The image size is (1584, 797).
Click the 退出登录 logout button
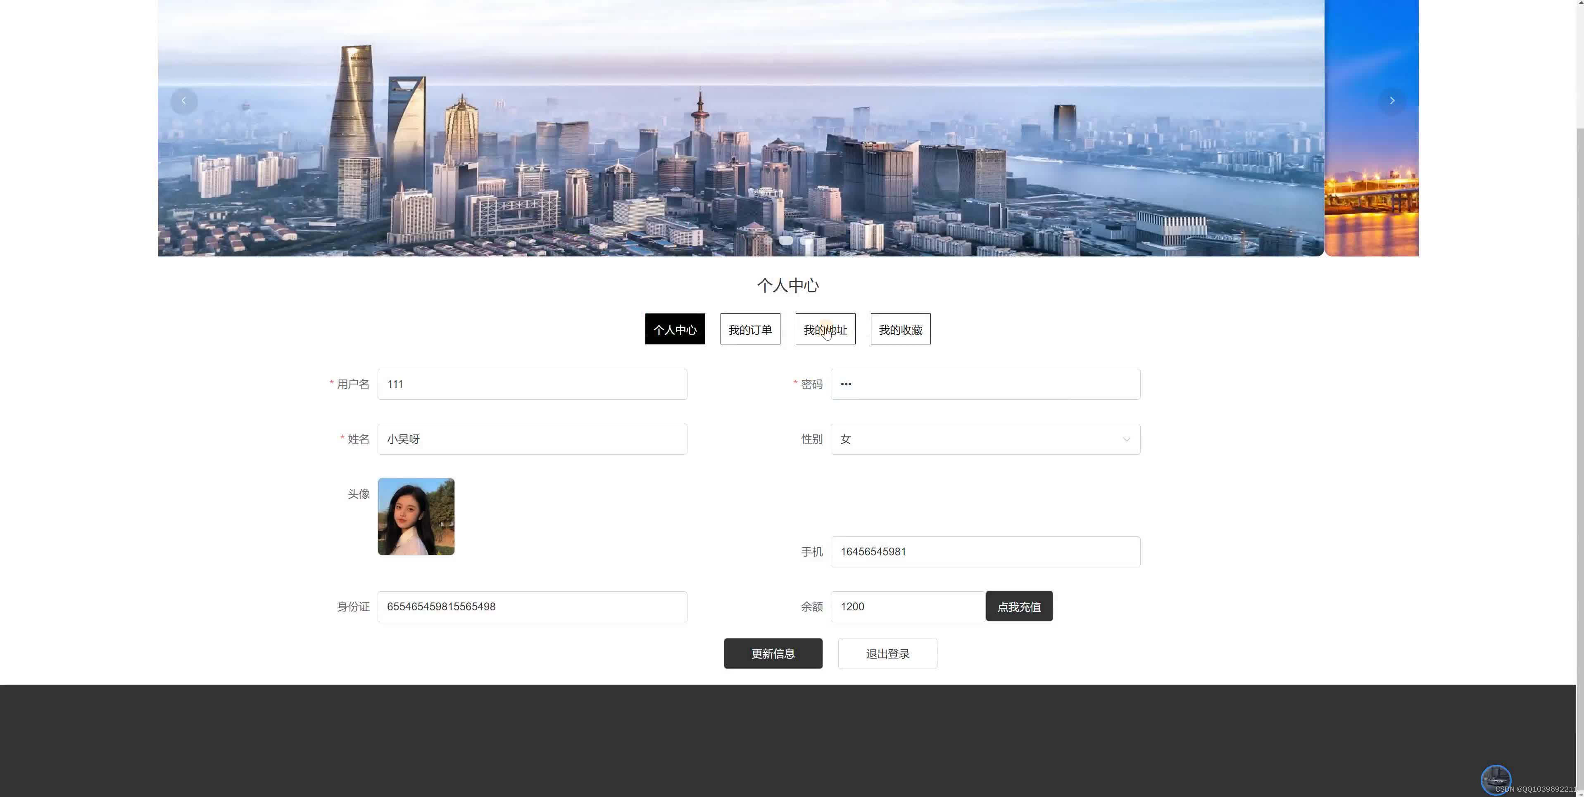pyautogui.click(x=887, y=653)
